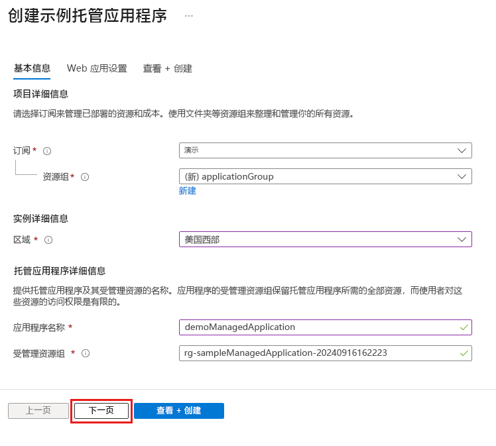The image size is (496, 446).
Task: Focus the 应用程序名称 input with demoManagedApplication
Action: point(325,327)
